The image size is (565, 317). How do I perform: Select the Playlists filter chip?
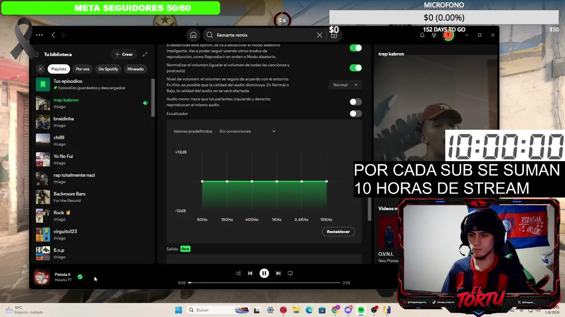[x=59, y=69]
